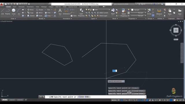The image size is (185, 104).
Task: Toggle grid display in status bar
Action: pyautogui.click(x=119, y=100)
